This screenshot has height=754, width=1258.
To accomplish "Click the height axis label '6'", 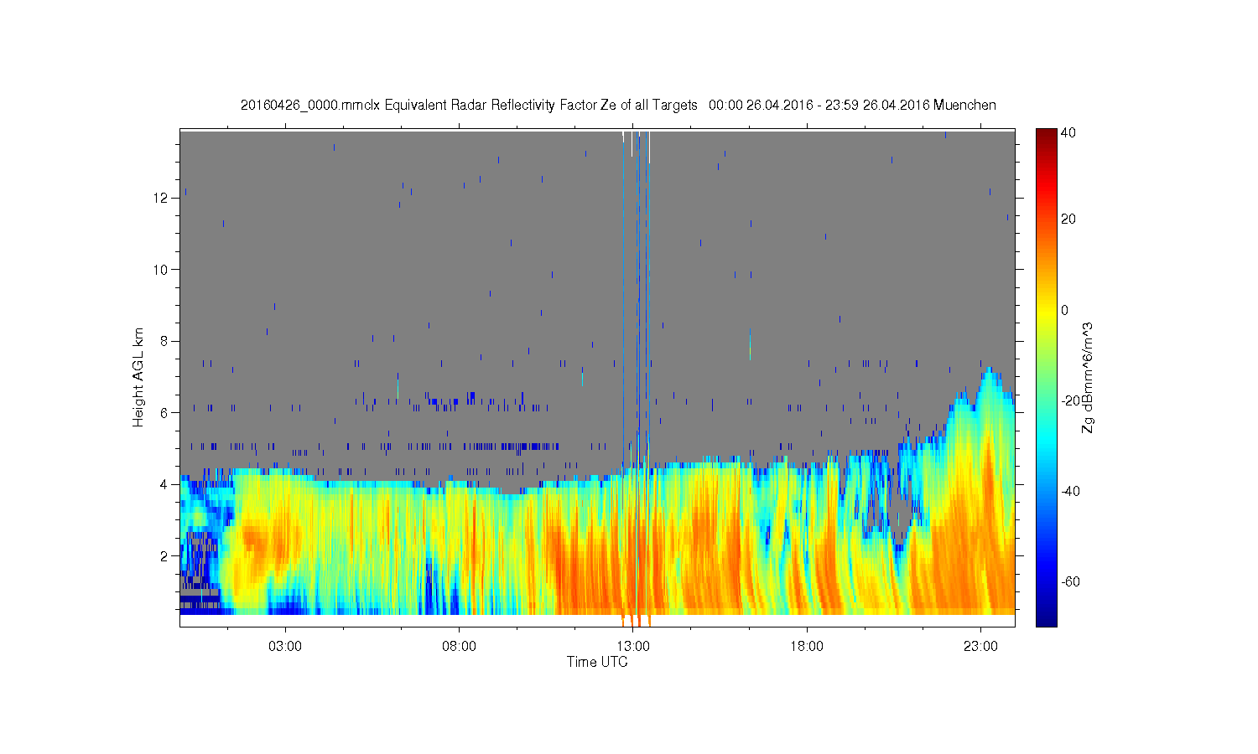I will [x=164, y=412].
